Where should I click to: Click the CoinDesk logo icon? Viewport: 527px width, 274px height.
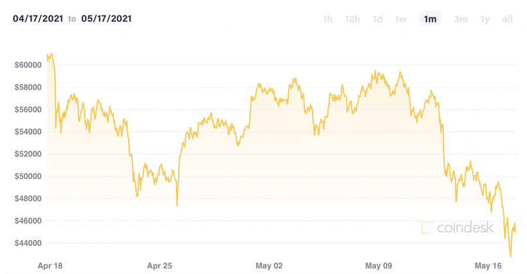pos(427,227)
